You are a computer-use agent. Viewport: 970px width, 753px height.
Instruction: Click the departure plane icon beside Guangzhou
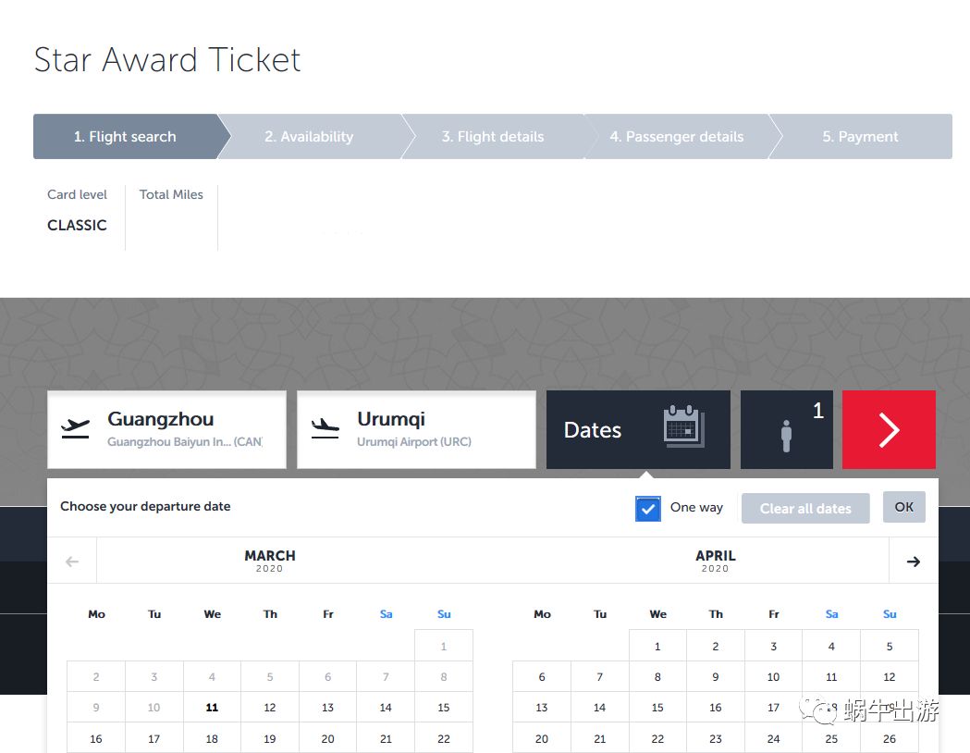pyautogui.click(x=76, y=428)
